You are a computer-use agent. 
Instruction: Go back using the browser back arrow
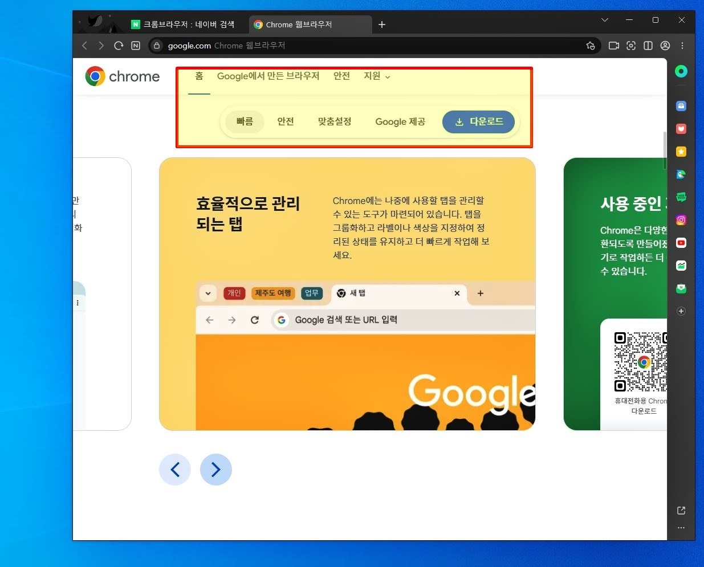tap(85, 46)
